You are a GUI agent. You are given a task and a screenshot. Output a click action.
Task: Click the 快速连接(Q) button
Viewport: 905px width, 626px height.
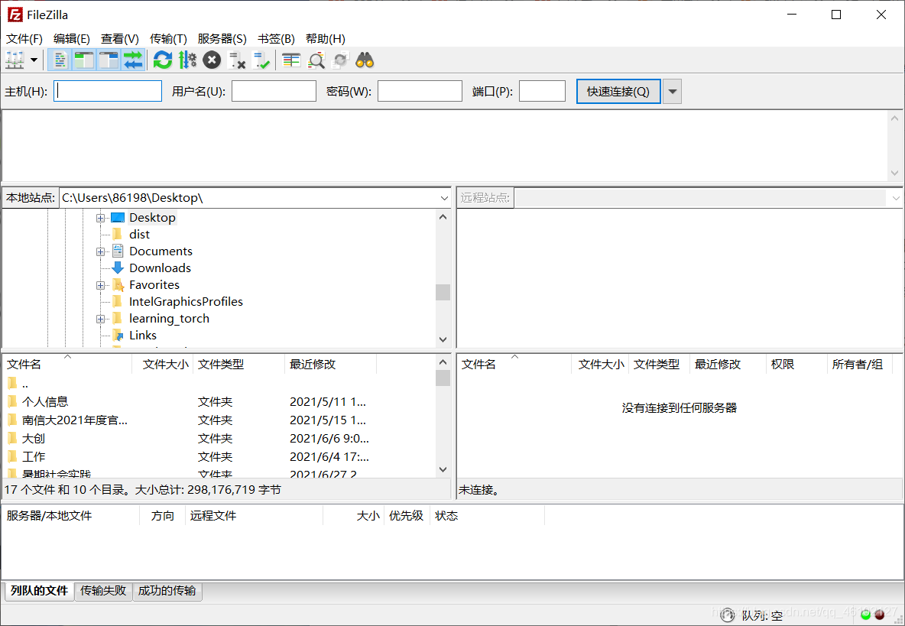pyautogui.click(x=618, y=91)
